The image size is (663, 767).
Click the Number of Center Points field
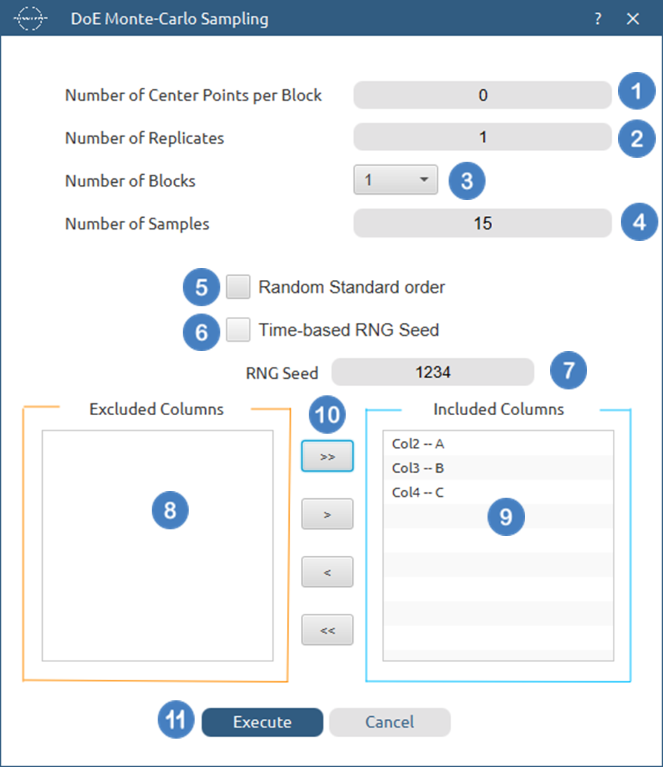coord(482,95)
